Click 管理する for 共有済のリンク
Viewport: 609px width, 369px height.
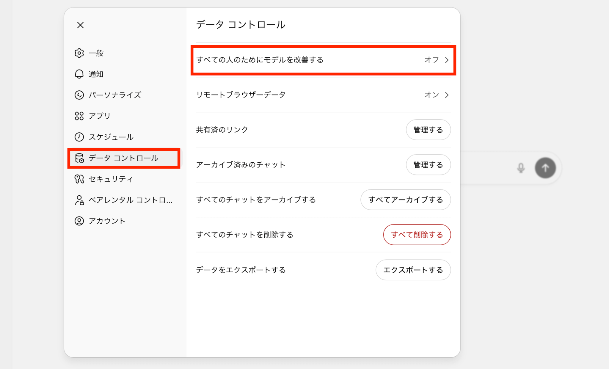tap(428, 130)
